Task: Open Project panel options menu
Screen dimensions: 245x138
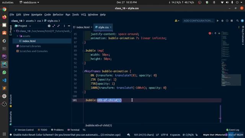Action: point(64,26)
